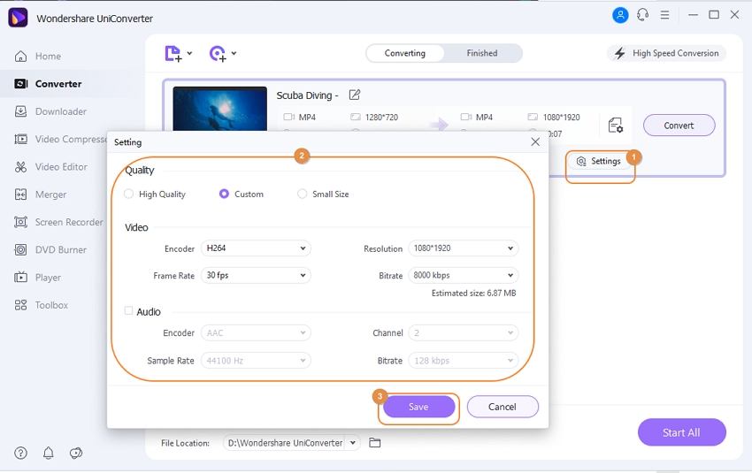Screen dimensions: 752x473
Task: Click the support headset icon
Action: coord(642,15)
